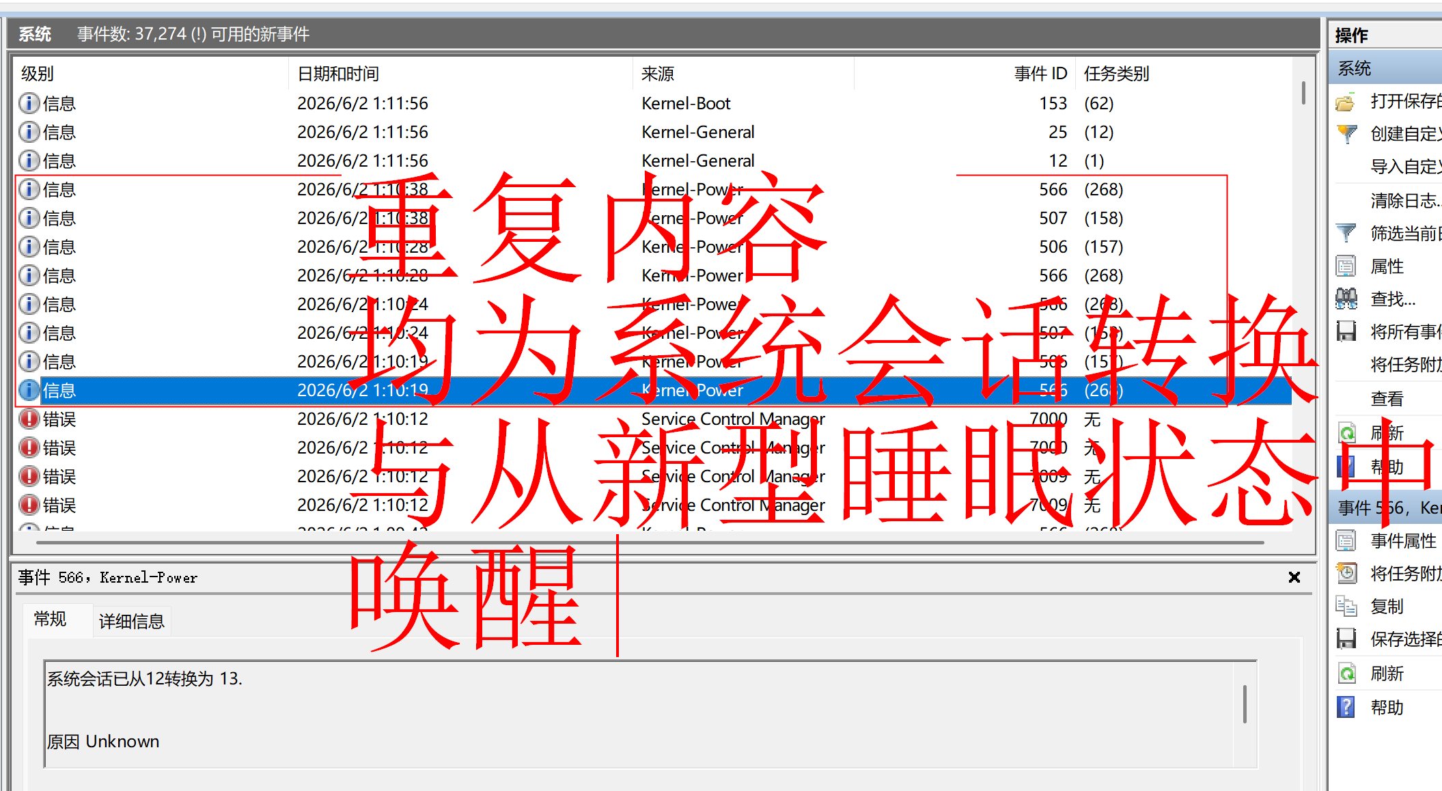1442x791 pixels.
Task: Collapse the 系统 section header in actions
Action: pyautogui.click(x=1387, y=68)
